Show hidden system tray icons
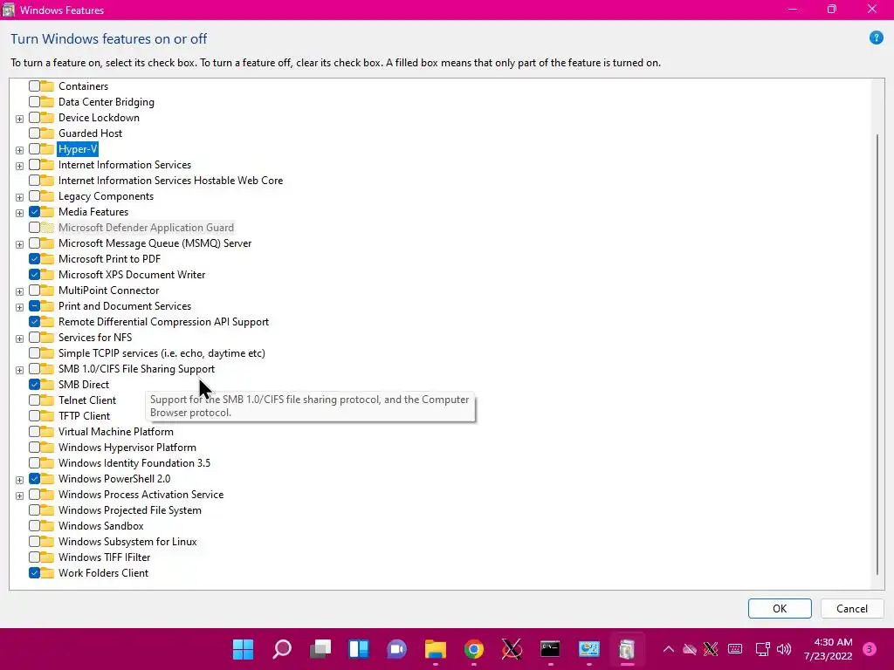 [669, 649]
